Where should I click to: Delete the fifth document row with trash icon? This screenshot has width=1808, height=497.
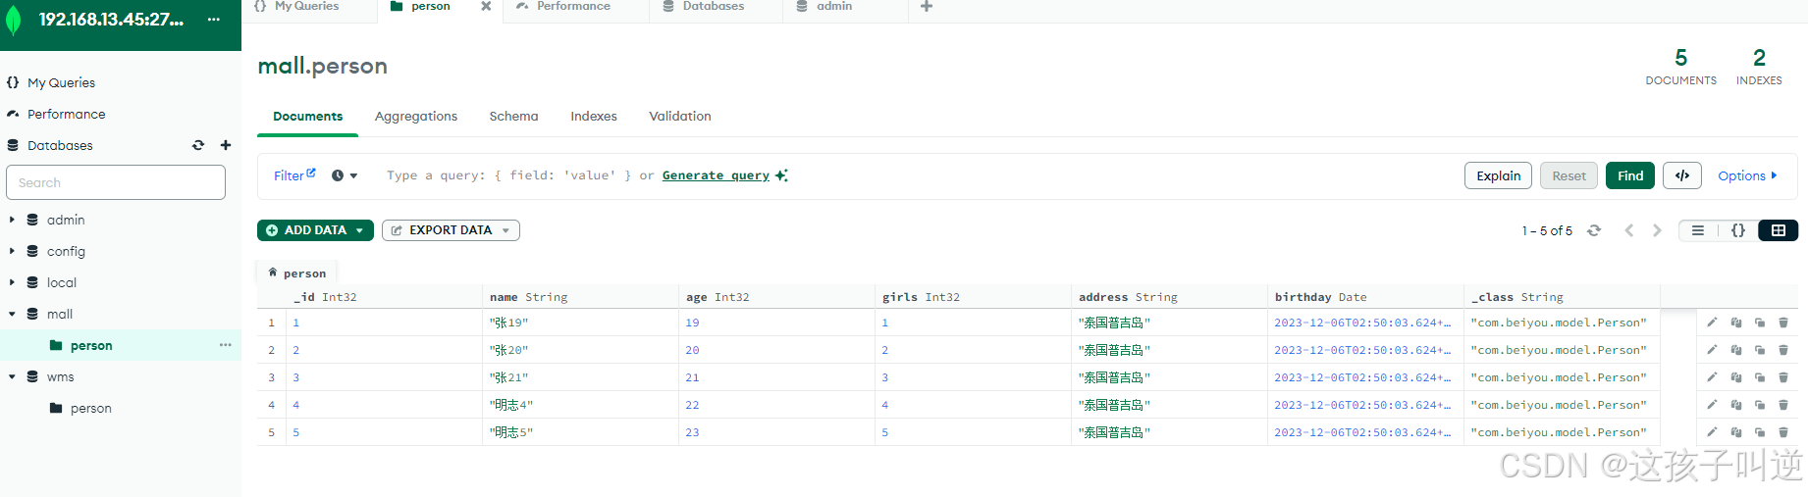pyautogui.click(x=1783, y=432)
